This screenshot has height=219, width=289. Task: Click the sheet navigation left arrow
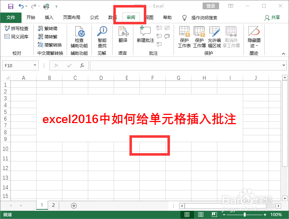coord(11,205)
